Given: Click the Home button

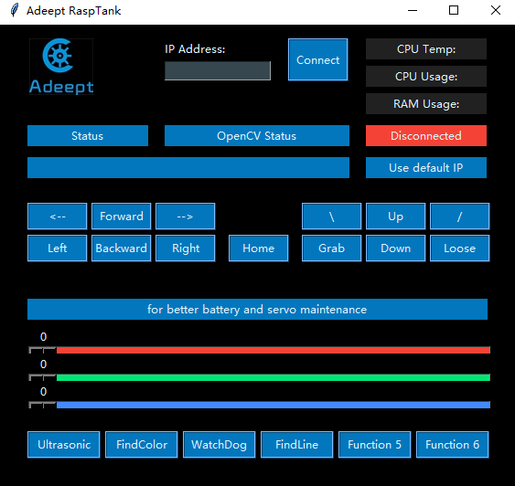Looking at the screenshot, I should [259, 248].
